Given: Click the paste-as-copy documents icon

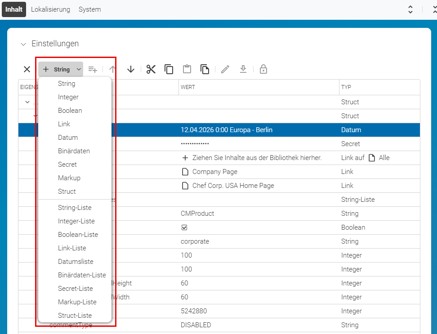Looking at the screenshot, I should click(205, 69).
